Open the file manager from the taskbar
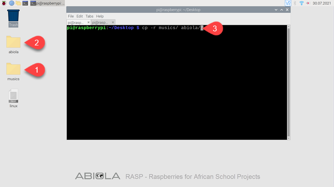 (18, 3)
